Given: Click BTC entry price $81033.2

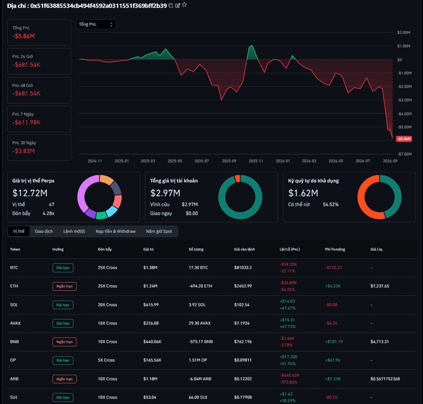Looking at the screenshot, I should point(243,268).
